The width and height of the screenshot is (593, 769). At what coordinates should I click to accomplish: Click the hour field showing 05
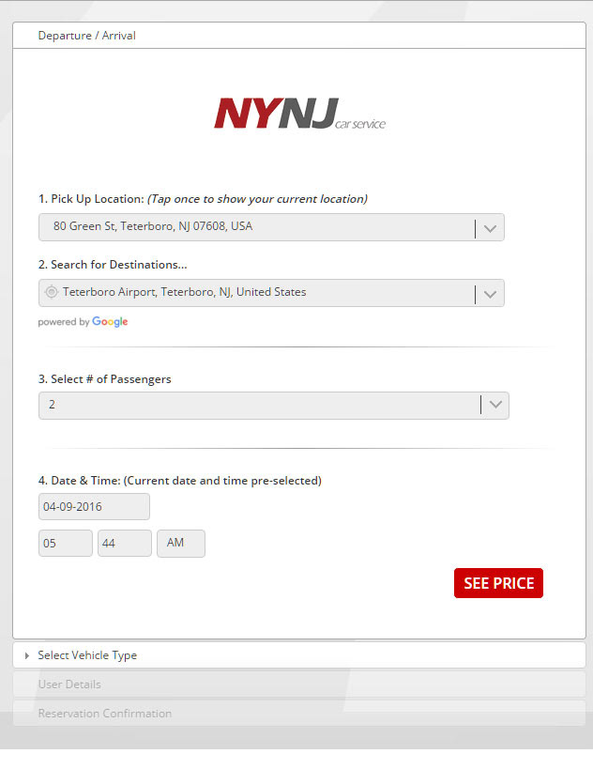(x=65, y=544)
